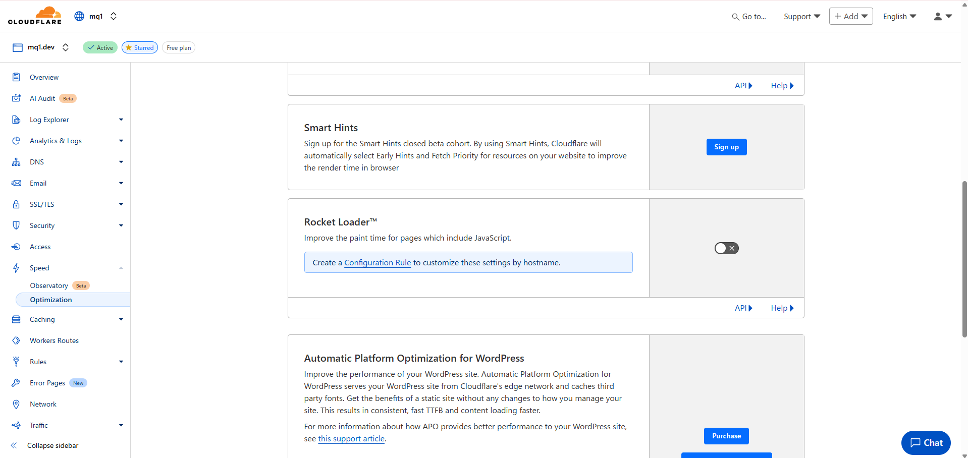Click the page vertical scrollbar

point(964,259)
